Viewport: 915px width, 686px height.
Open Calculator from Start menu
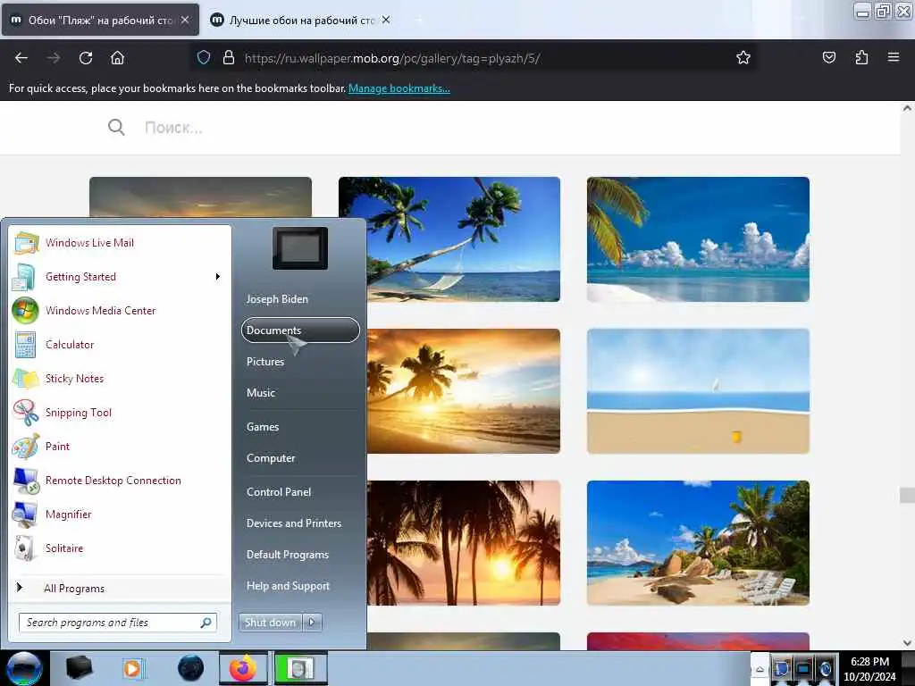[x=120, y=344]
